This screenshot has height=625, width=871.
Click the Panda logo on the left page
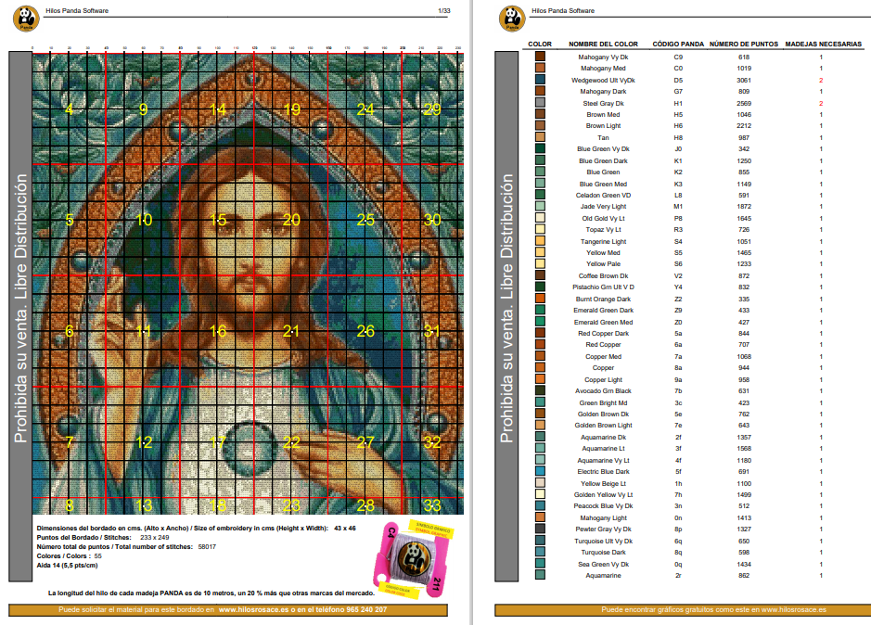pyautogui.click(x=26, y=19)
